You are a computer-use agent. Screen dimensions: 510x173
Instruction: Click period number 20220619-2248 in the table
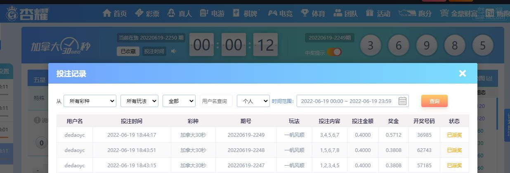tap(246, 150)
